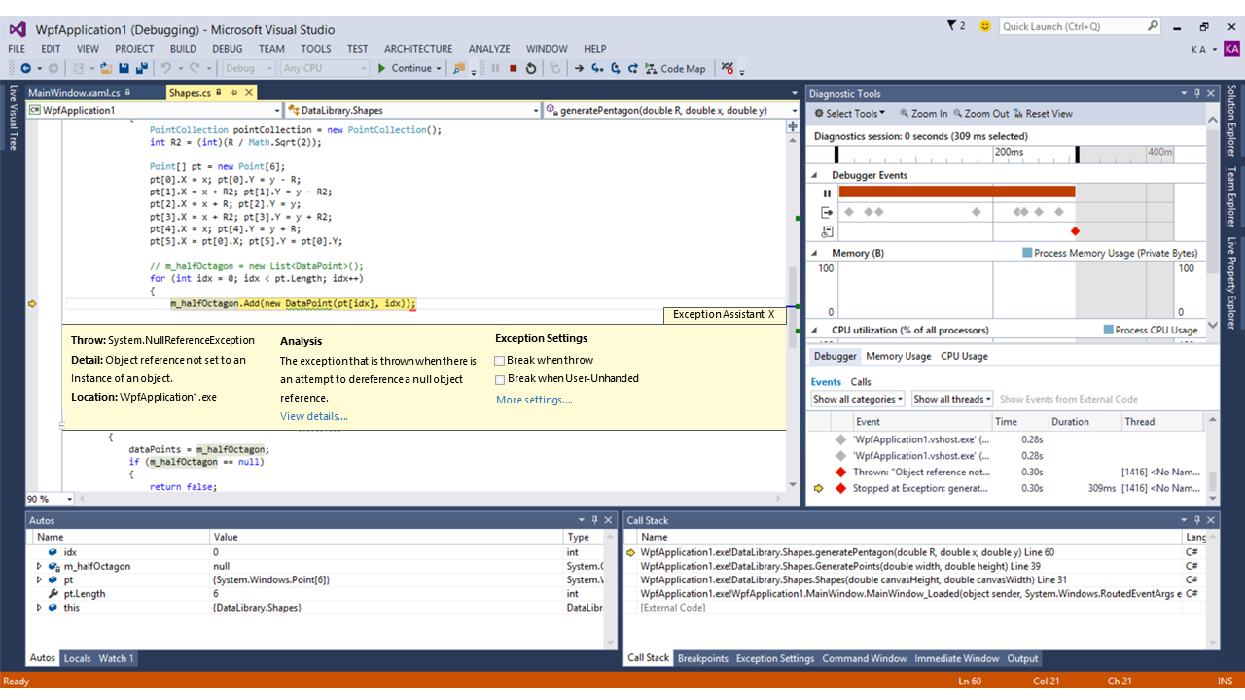
Task: Click the auto-hide pin on the Autos panel
Action: coord(595,520)
